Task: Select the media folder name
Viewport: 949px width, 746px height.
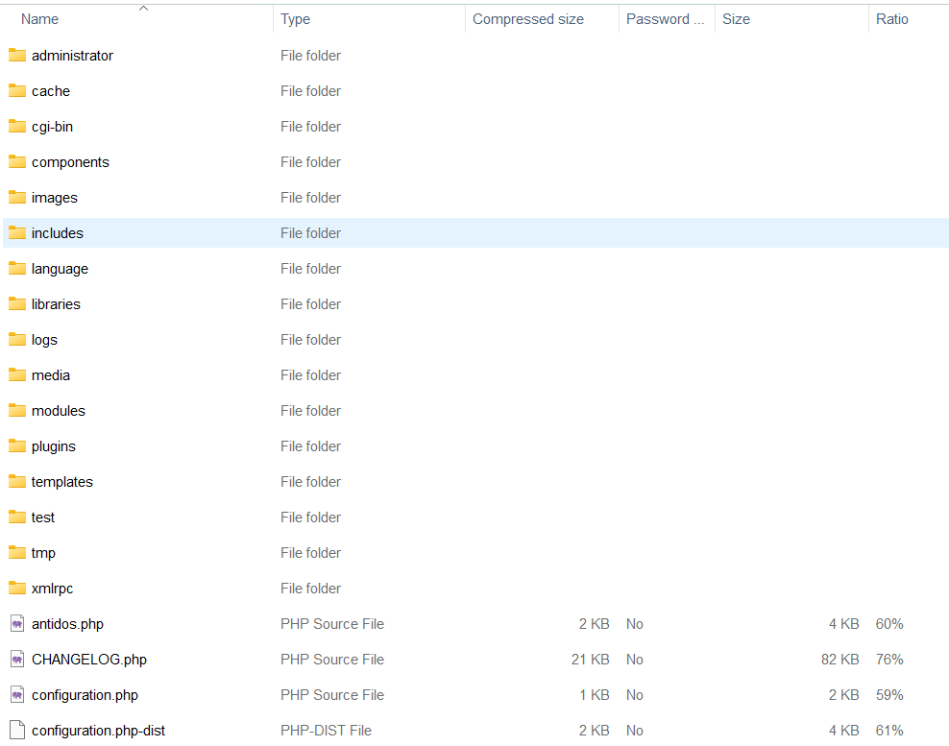Action: 51,375
